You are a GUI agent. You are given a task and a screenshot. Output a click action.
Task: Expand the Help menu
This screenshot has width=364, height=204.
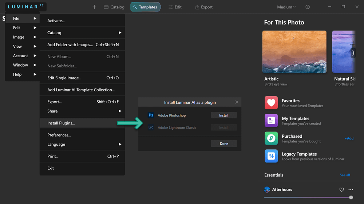23,74
